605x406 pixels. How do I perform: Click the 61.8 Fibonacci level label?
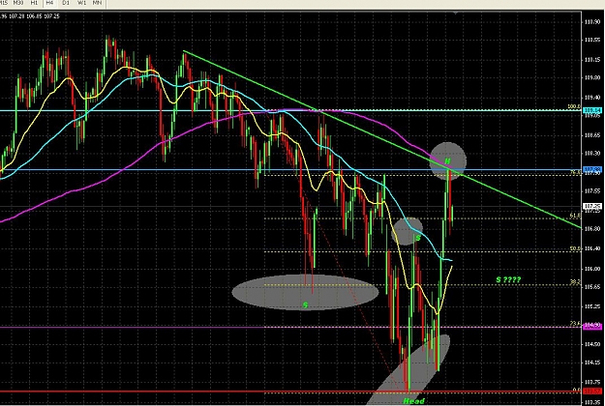pyautogui.click(x=575, y=216)
